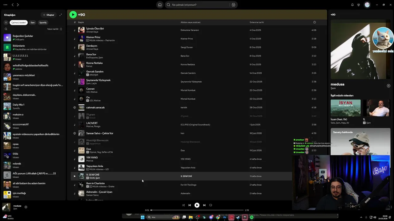
Task: Open the maksim o playlist
Action: (33, 116)
